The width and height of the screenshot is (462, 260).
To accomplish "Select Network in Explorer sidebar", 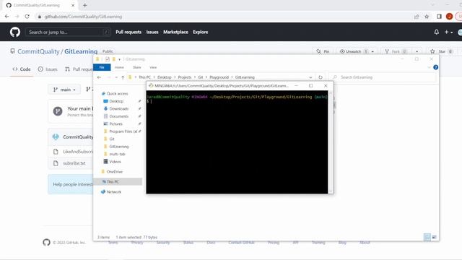I will tap(114, 191).
